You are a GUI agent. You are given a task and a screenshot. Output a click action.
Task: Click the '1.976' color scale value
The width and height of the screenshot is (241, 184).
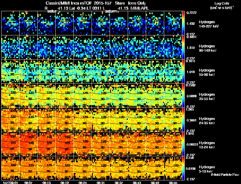tap(190, 134)
